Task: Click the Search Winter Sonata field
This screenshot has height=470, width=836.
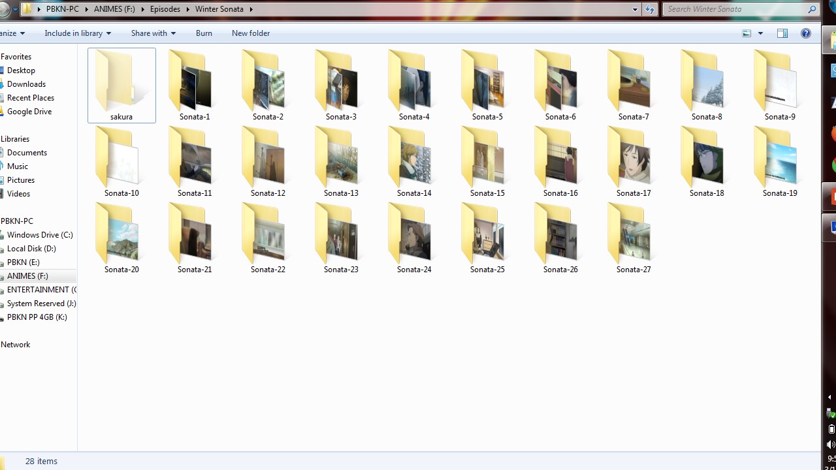Action: pos(735,9)
